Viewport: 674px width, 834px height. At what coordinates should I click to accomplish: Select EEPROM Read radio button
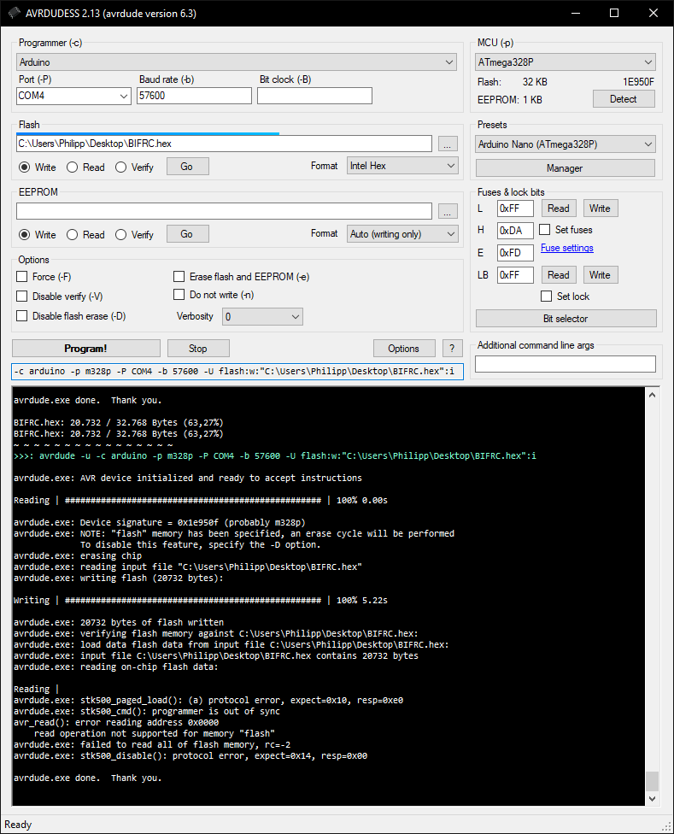click(x=73, y=234)
